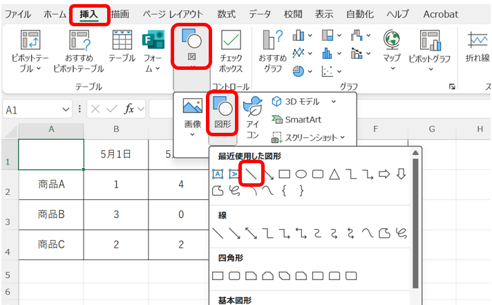
Task: Choose the triangle shape
Action: click(334, 174)
